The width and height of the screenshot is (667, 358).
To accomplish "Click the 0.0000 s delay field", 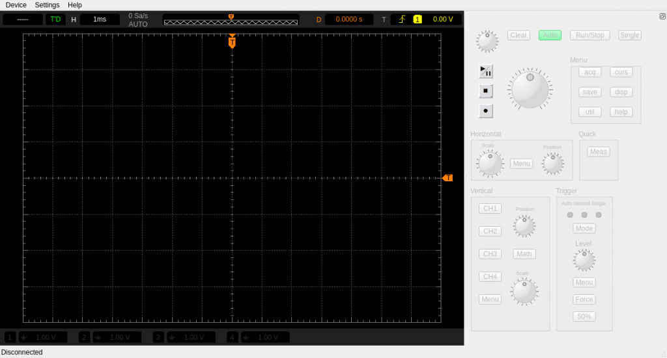I will pyautogui.click(x=349, y=19).
